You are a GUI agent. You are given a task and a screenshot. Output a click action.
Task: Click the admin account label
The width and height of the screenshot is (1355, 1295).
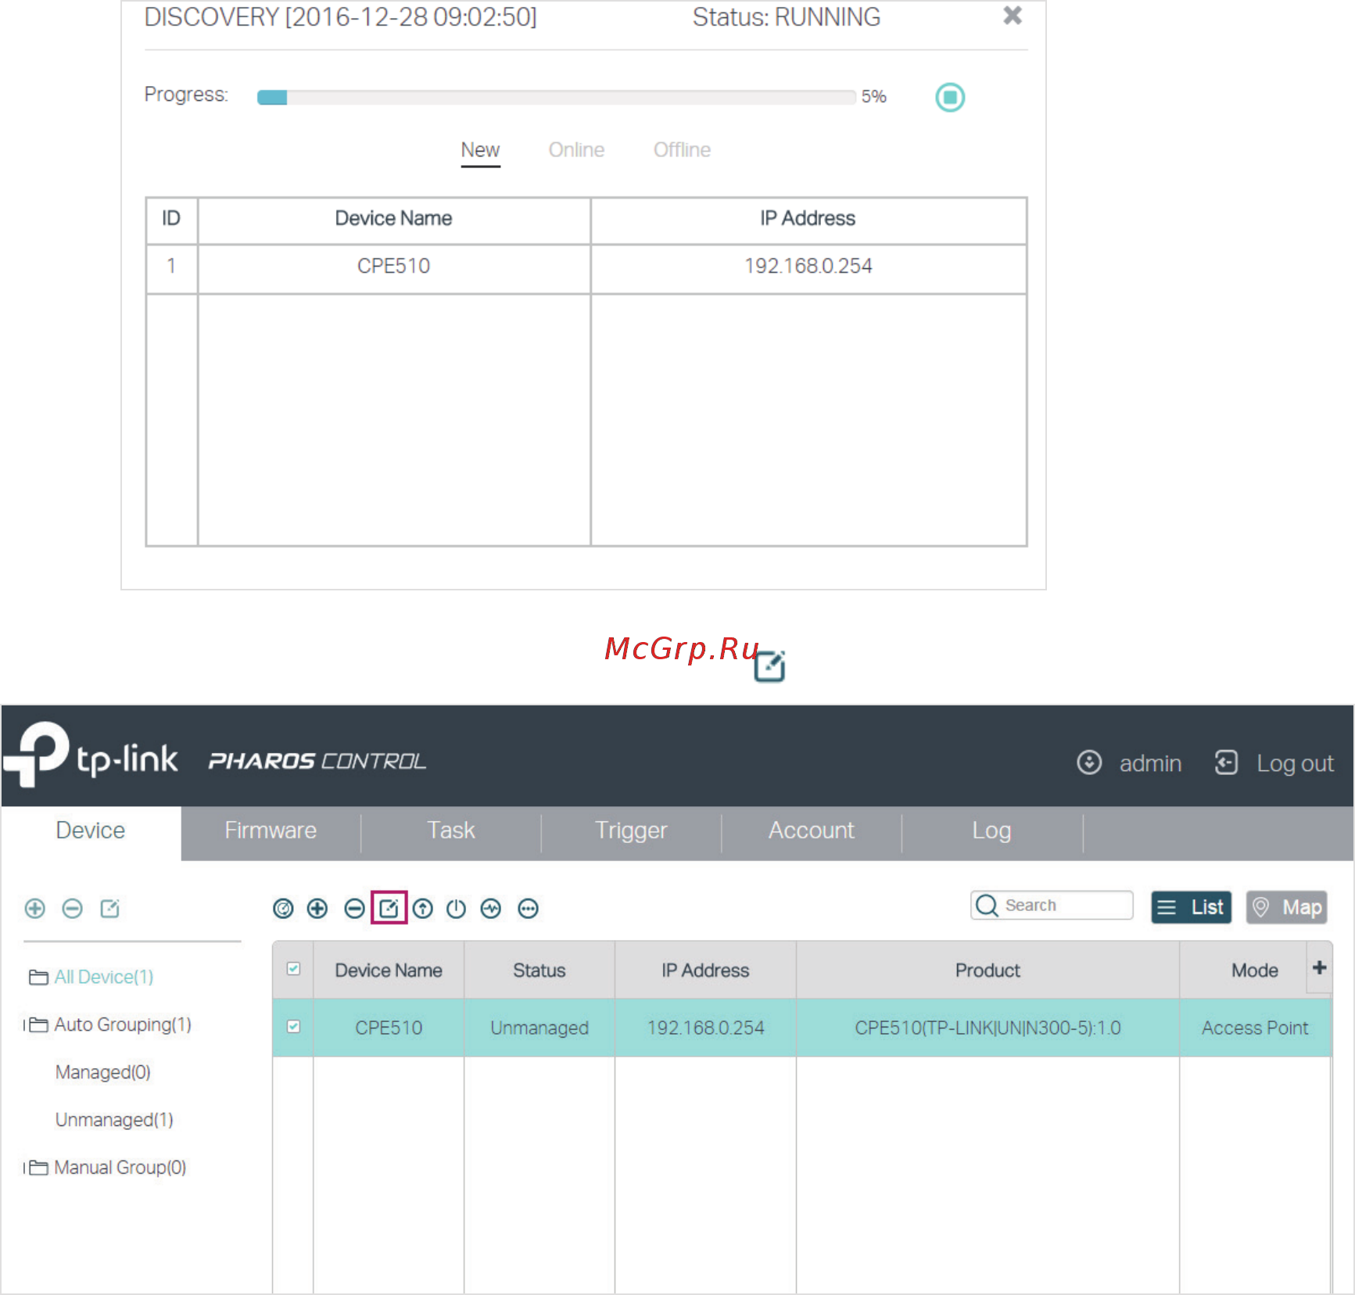point(1150,763)
